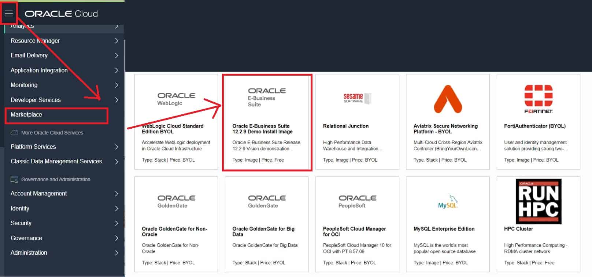Click 'High-Performance Data Warehouse' description text
Screen dimensions: 592x277
(352, 145)
